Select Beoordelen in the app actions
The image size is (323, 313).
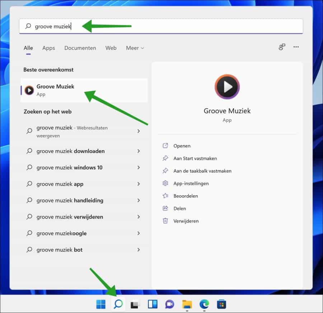pos(186,196)
